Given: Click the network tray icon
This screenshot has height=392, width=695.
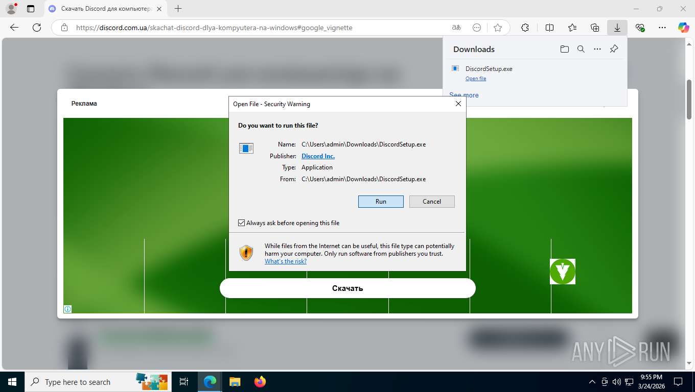Looking at the screenshot, I should [629, 382].
